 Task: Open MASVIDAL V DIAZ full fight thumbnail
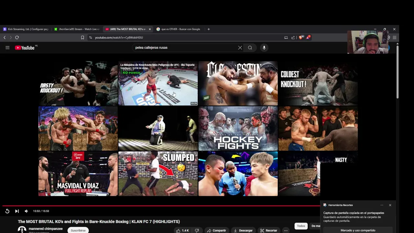click(78, 174)
